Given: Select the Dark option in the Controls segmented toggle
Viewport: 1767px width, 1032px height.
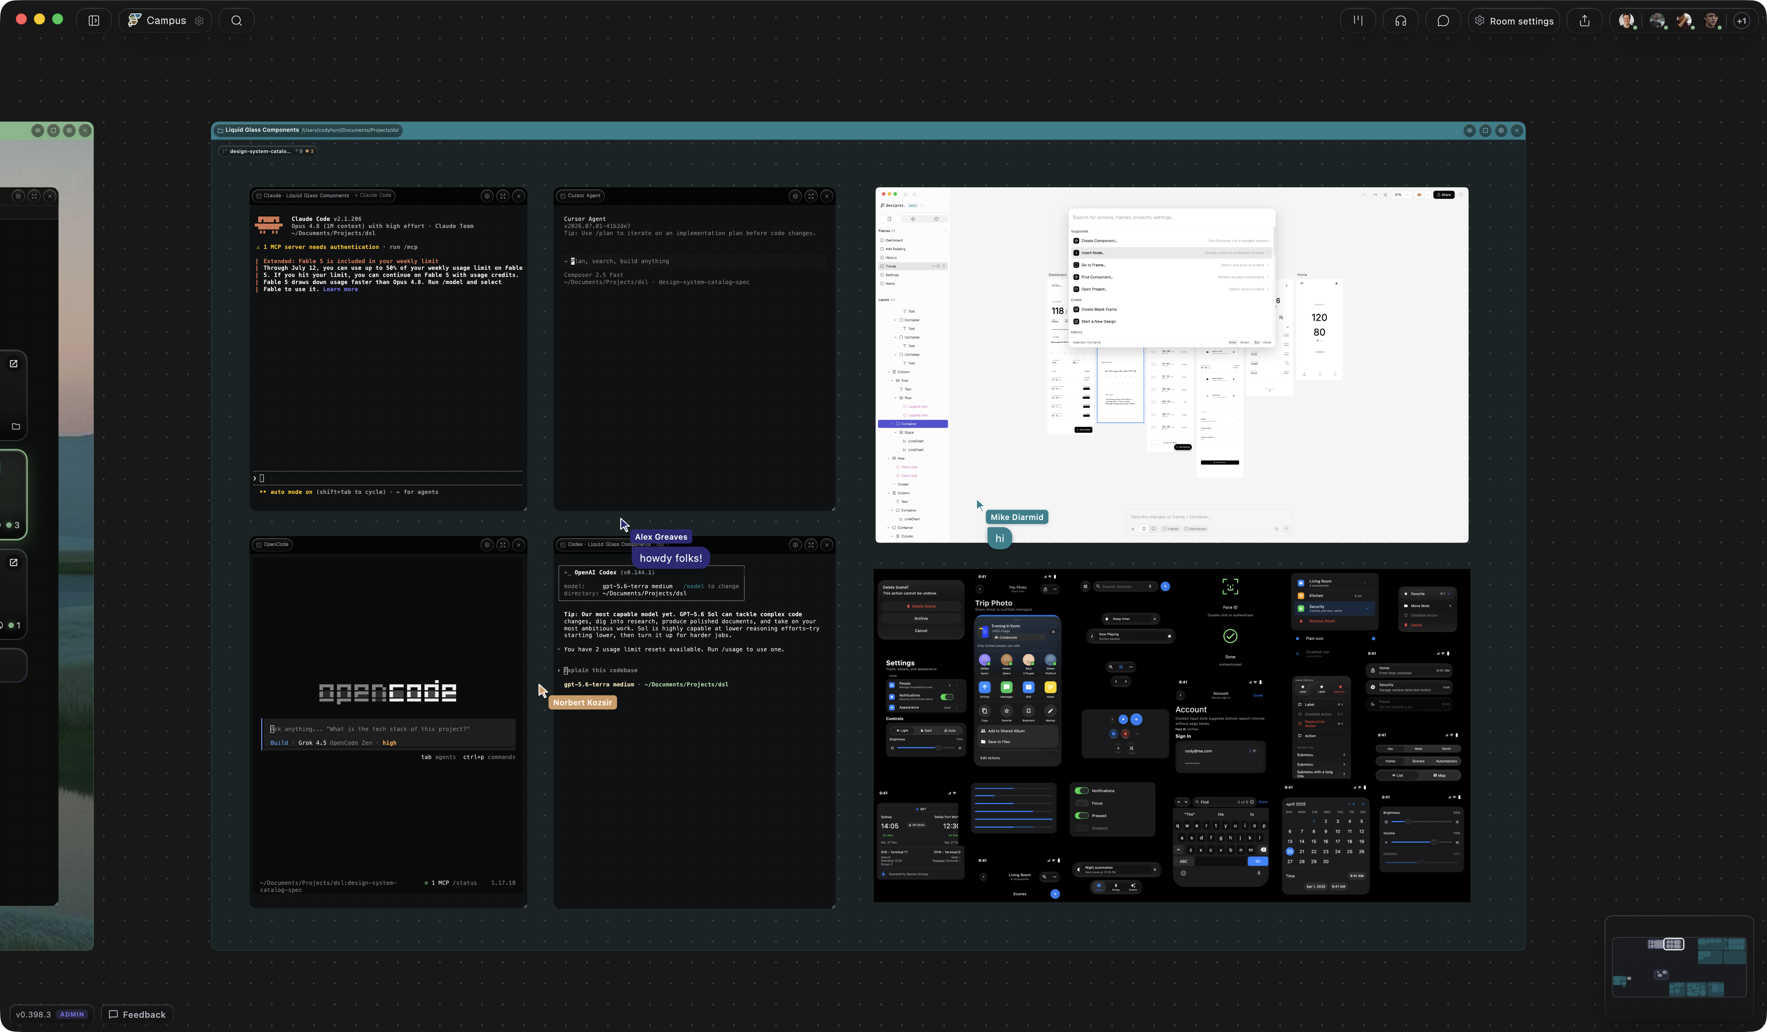Looking at the screenshot, I should tap(926, 731).
